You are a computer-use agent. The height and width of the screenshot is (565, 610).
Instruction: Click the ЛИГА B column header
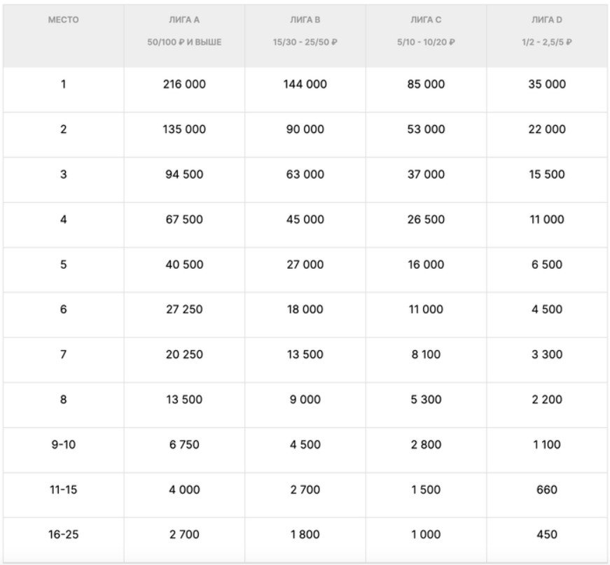tap(305, 20)
